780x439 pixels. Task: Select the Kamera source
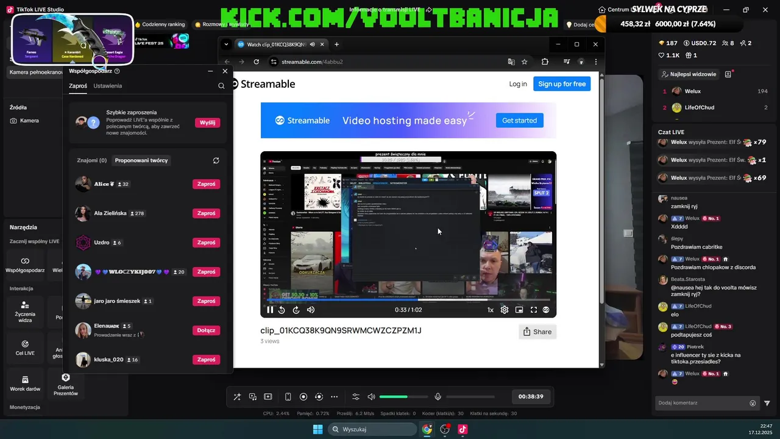tap(24, 121)
